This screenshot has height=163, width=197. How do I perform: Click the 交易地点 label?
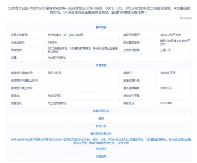17,103
